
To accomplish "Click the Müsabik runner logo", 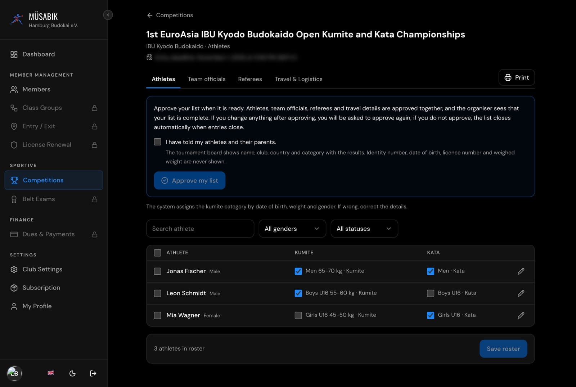I will 17,19.
